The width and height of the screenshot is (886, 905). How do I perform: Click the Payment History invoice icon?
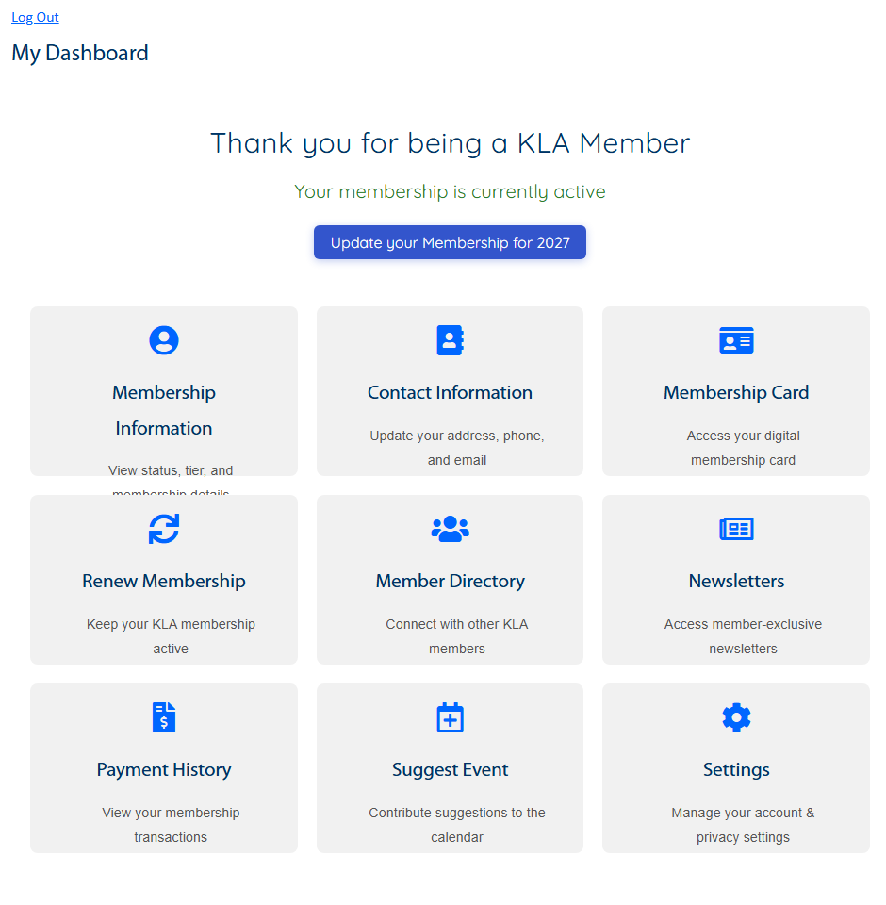pyautogui.click(x=164, y=717)
